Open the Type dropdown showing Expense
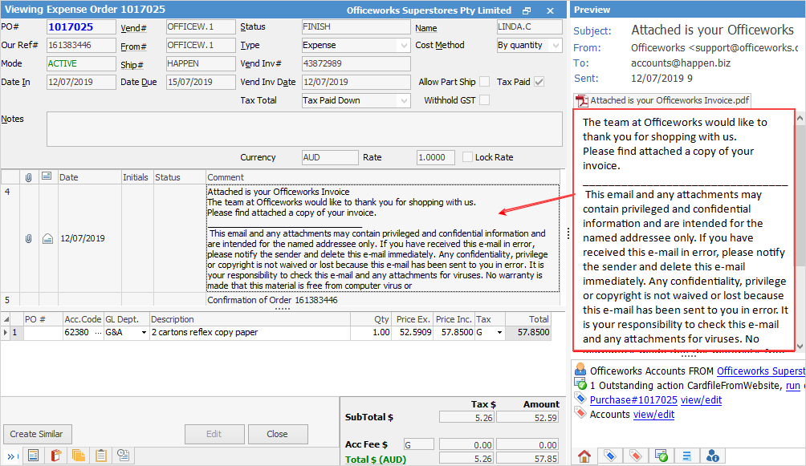The height and width of the screenshot is (466, 806). click(356, 46)
